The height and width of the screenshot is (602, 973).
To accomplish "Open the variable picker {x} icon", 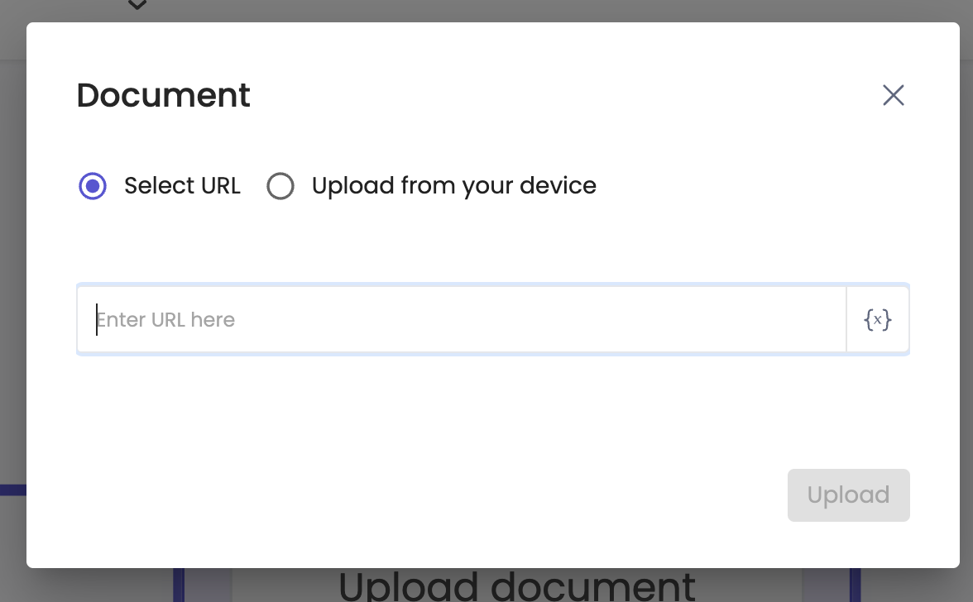I will 877,319.
